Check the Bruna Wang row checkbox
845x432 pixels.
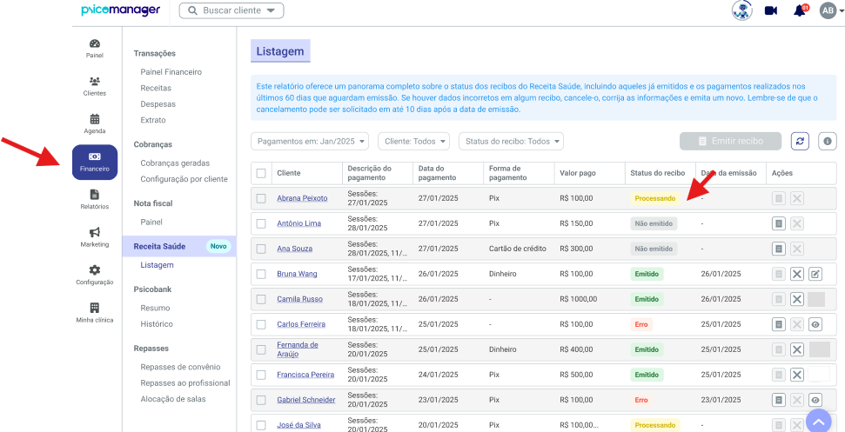261,274
